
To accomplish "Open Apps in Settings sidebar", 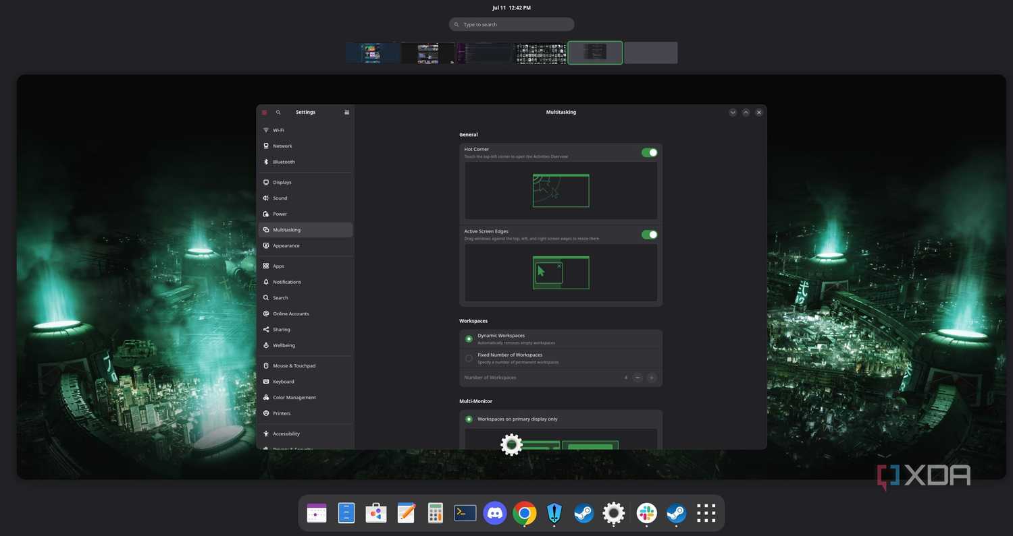I will pos(305,266).
